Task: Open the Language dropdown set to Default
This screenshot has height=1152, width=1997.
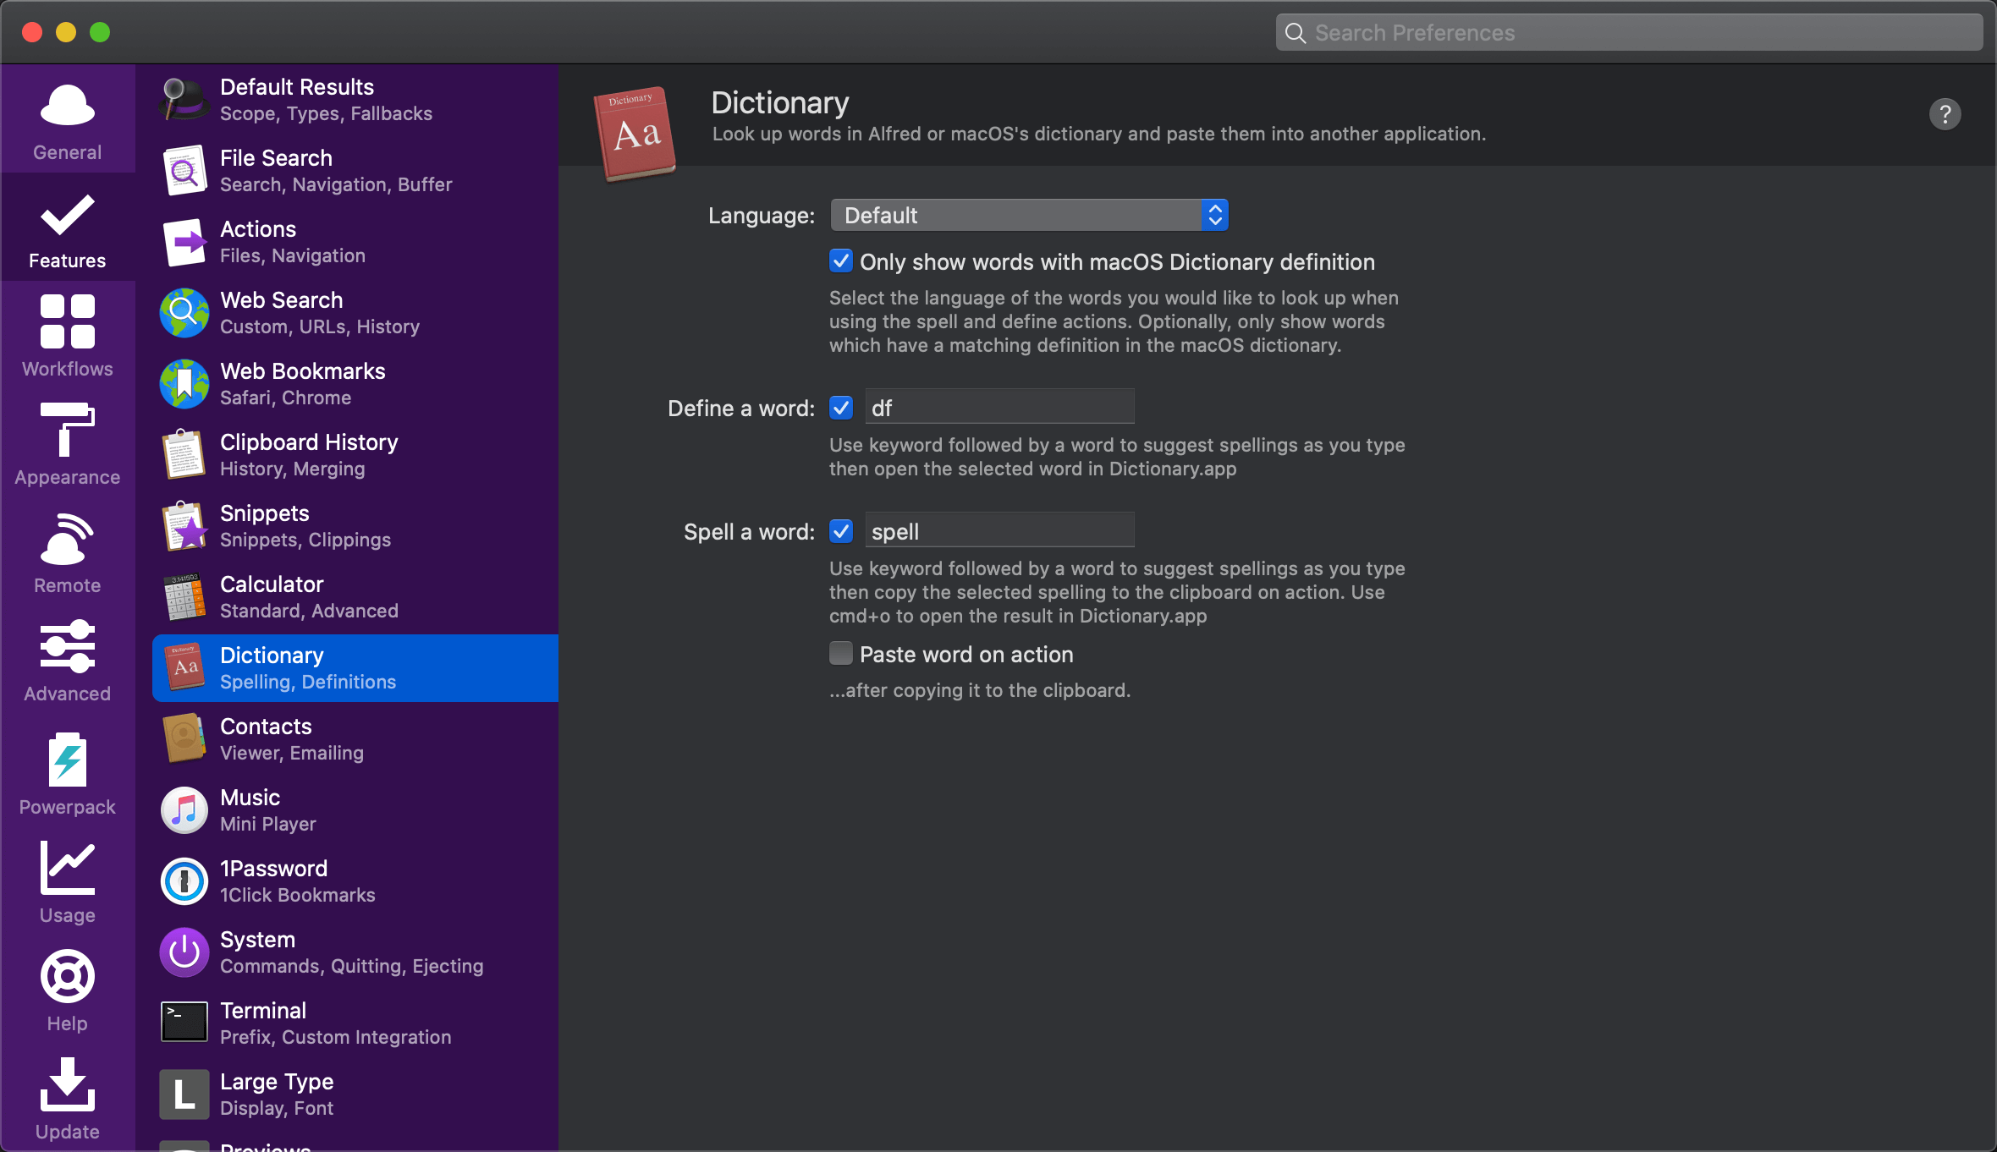Action: click(1029, 215)
